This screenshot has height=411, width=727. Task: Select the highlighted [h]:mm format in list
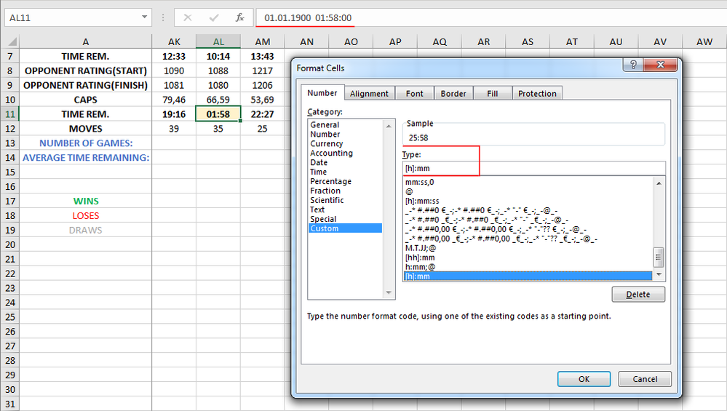click(x=528, y=276)
